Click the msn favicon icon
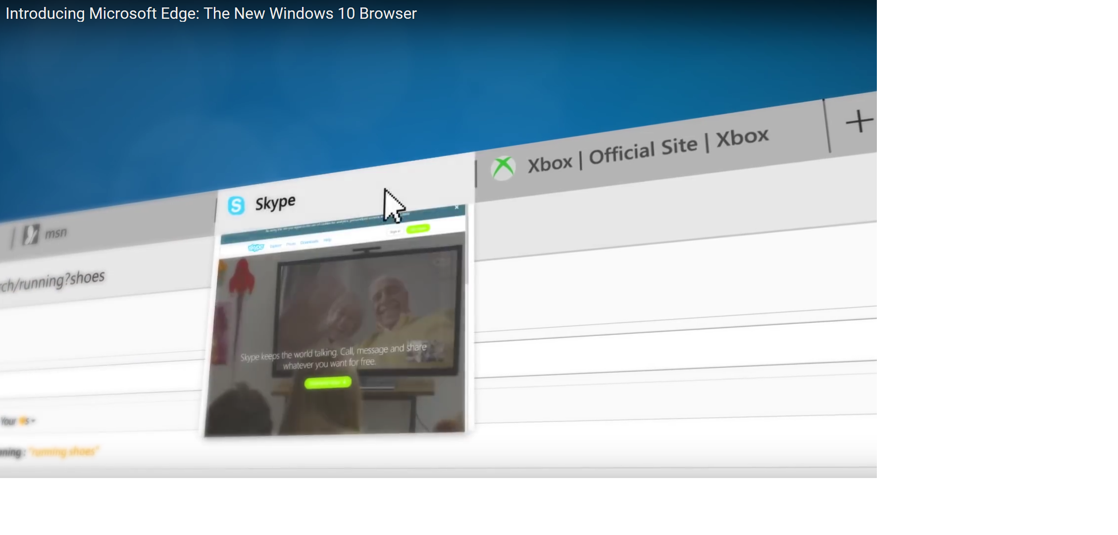 31,235
